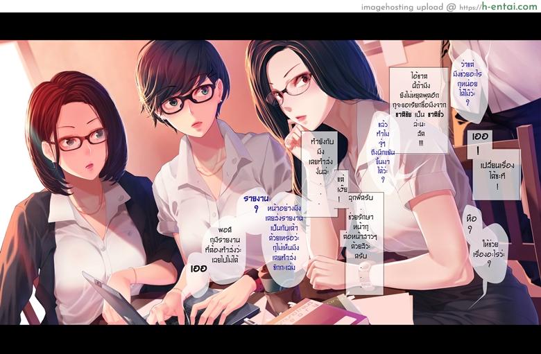Click the "เปลี่ยนเรื่อง ได้ซะที !" text box

tap(497, 175)
